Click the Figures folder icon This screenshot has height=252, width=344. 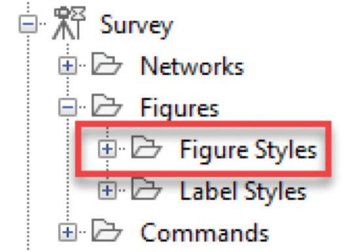[107, 105]
